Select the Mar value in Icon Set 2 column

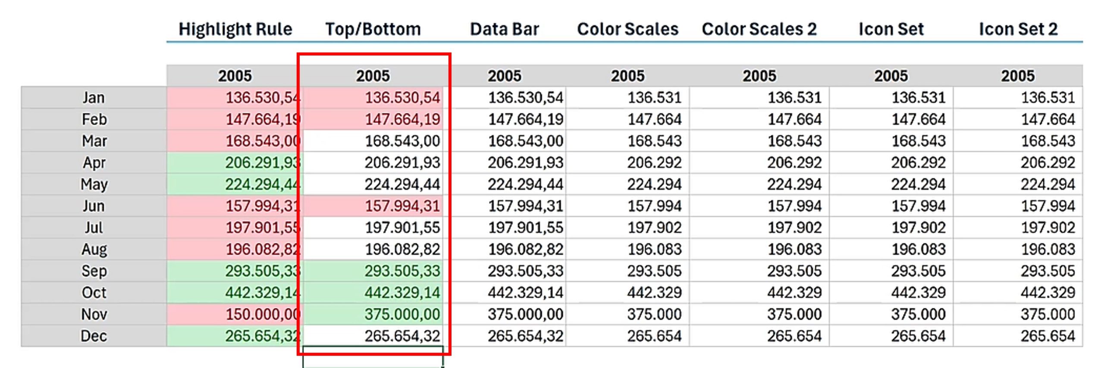[1019, 141]
